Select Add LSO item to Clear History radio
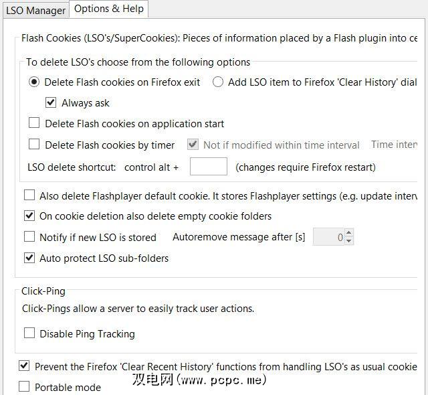Image resolution: width=428 pixels, height=395 pixels. (x=218, y=82)
